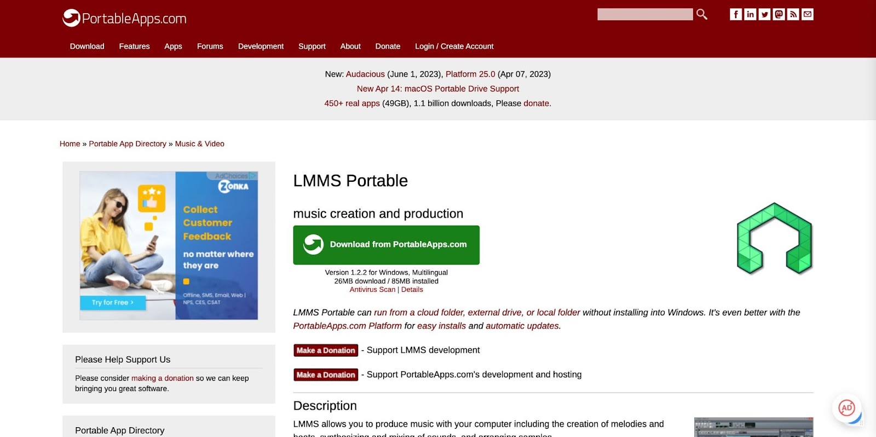Open the About menu item
876x437 pixels.
click(x=350, y=46)
